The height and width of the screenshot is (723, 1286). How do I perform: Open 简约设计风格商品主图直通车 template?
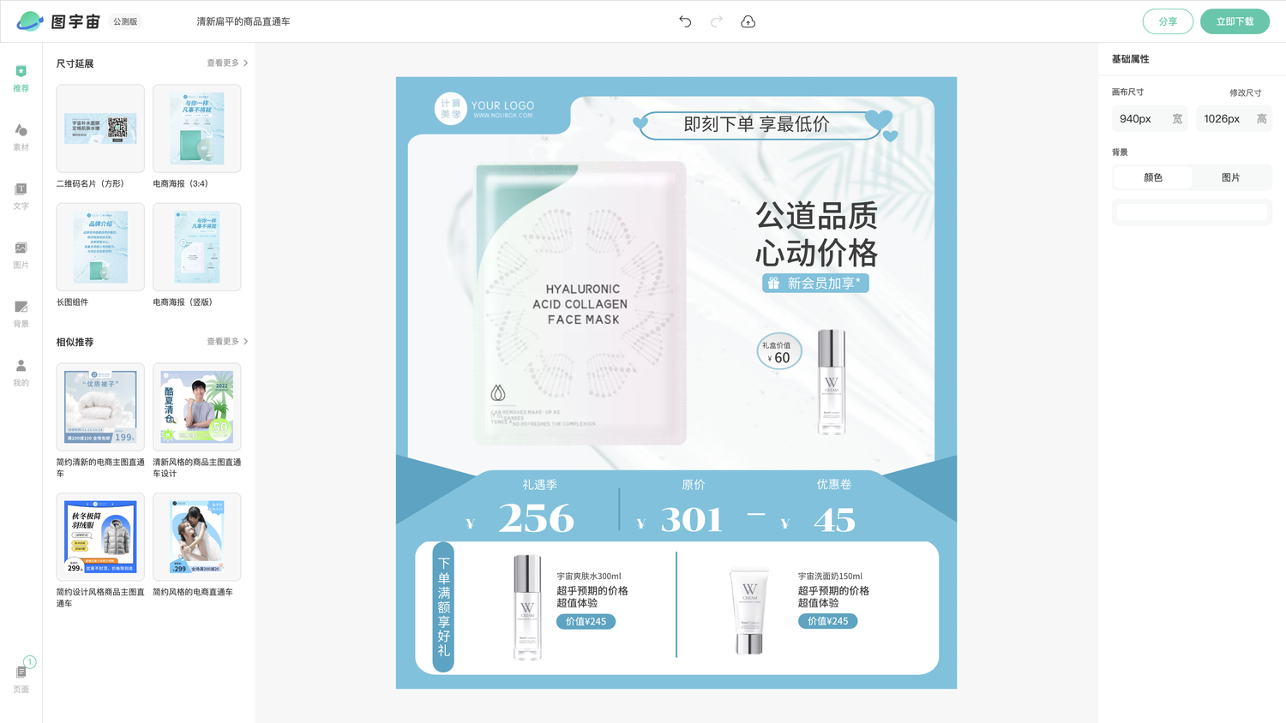click(100, 537)
